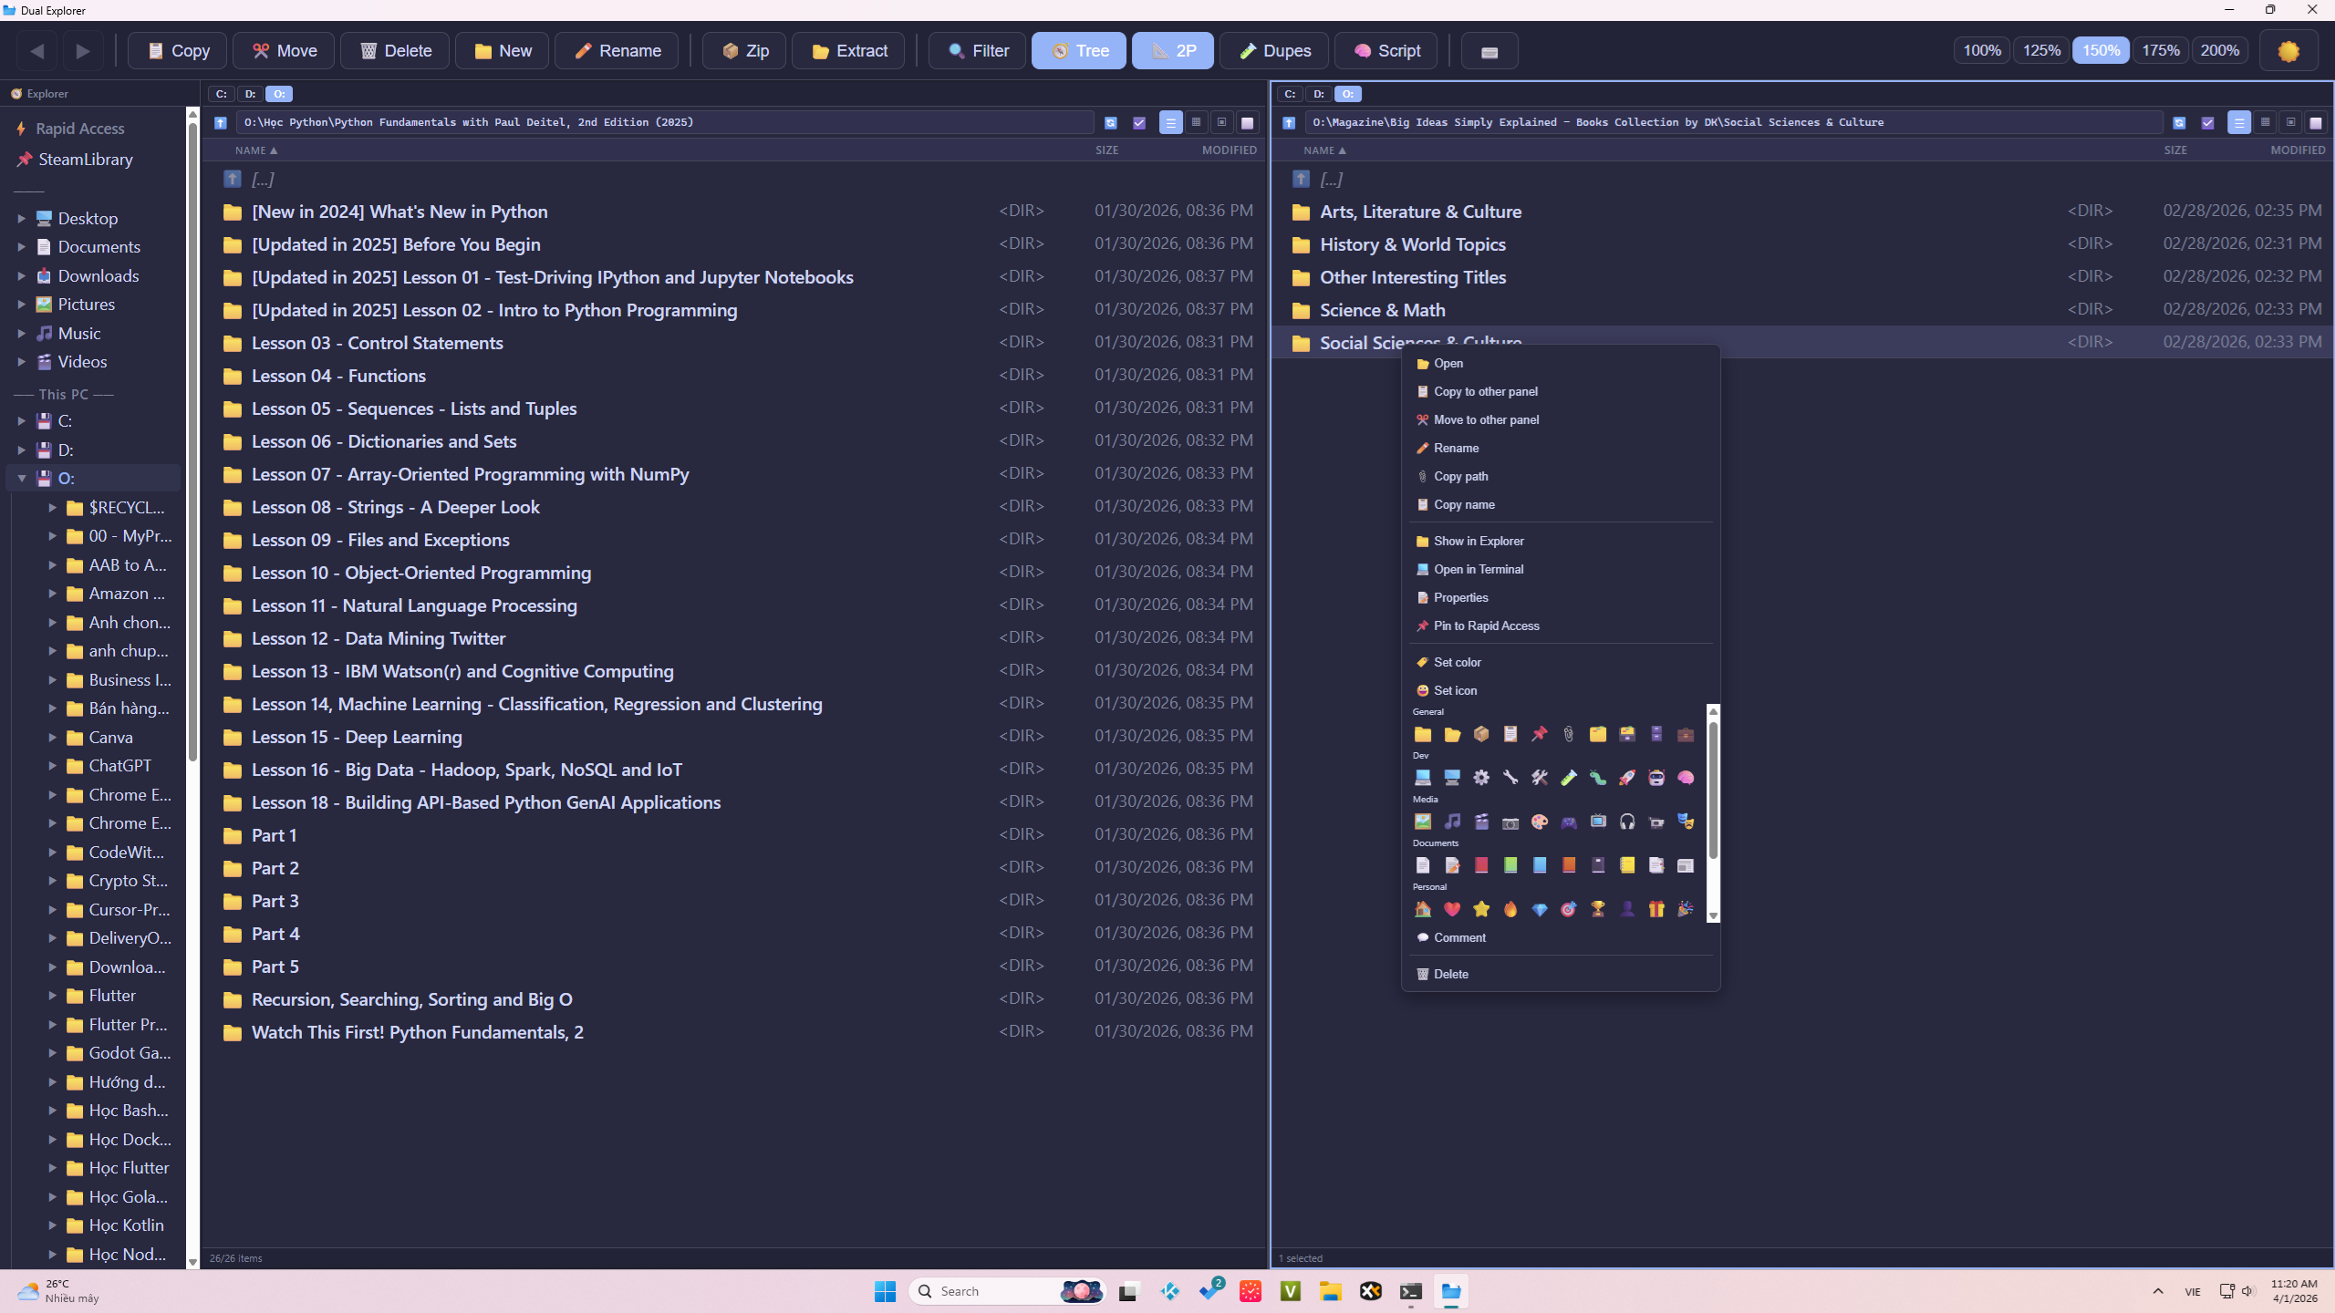Click the Dupes toolbar button

tap(1274, 51)
